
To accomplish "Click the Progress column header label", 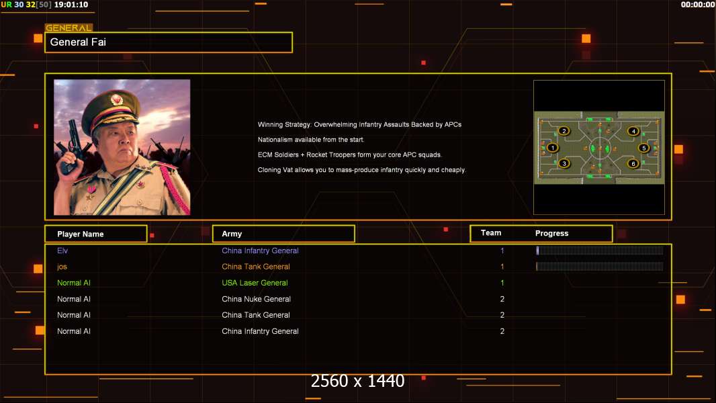I will coord(551,233).
